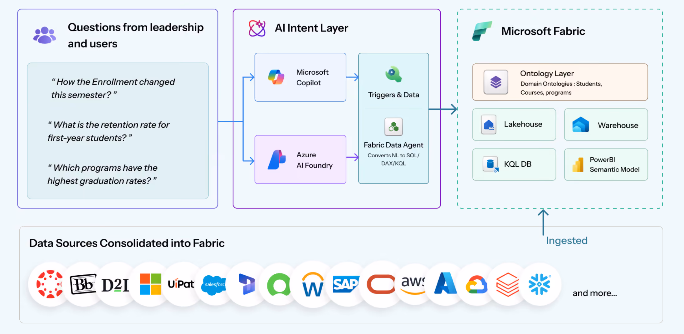Click the Fabric Data Agent hexagons icon
The image size is (684, 334).
(x=393, y=127)
